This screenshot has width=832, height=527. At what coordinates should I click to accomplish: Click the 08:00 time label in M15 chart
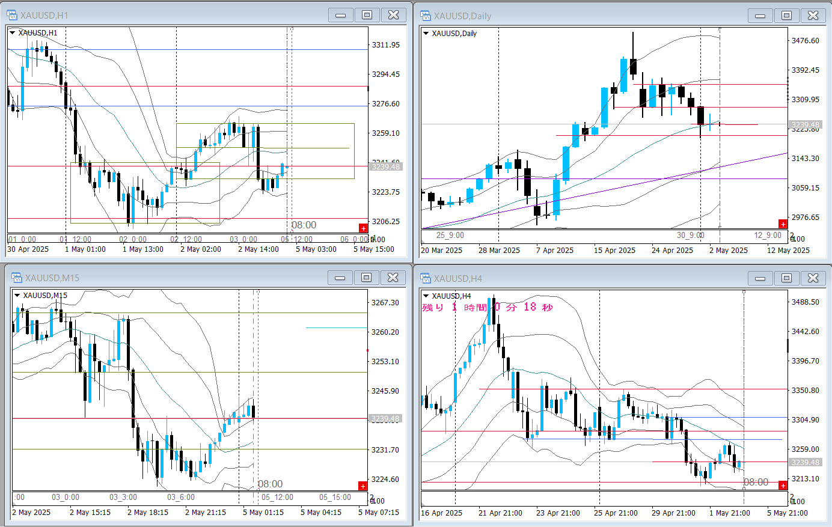click(270, 484)
